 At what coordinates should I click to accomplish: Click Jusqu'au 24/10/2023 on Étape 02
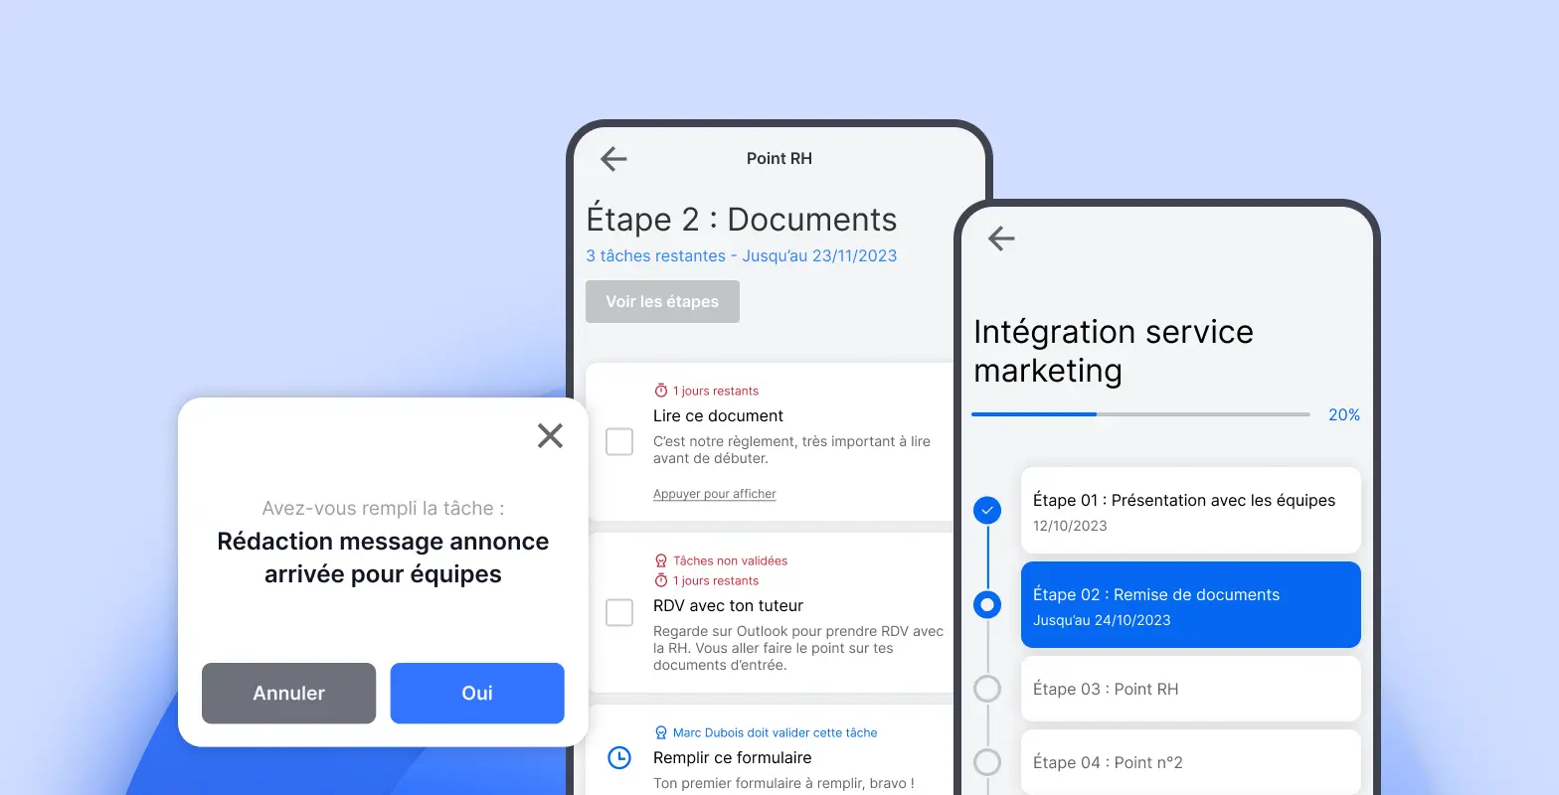1102,621
